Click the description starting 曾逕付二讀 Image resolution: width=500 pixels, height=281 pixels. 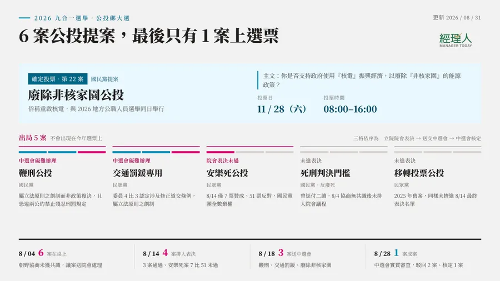click(x=341, y=200)
